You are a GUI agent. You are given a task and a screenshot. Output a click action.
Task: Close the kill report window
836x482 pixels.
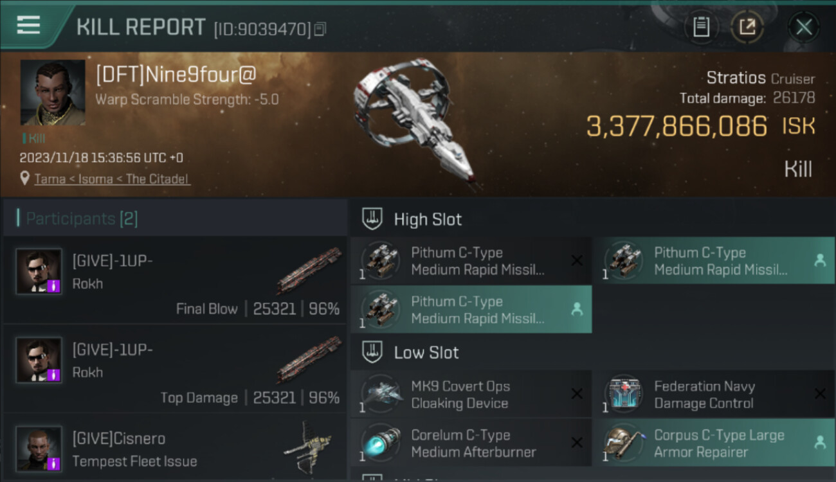(804, 27)
